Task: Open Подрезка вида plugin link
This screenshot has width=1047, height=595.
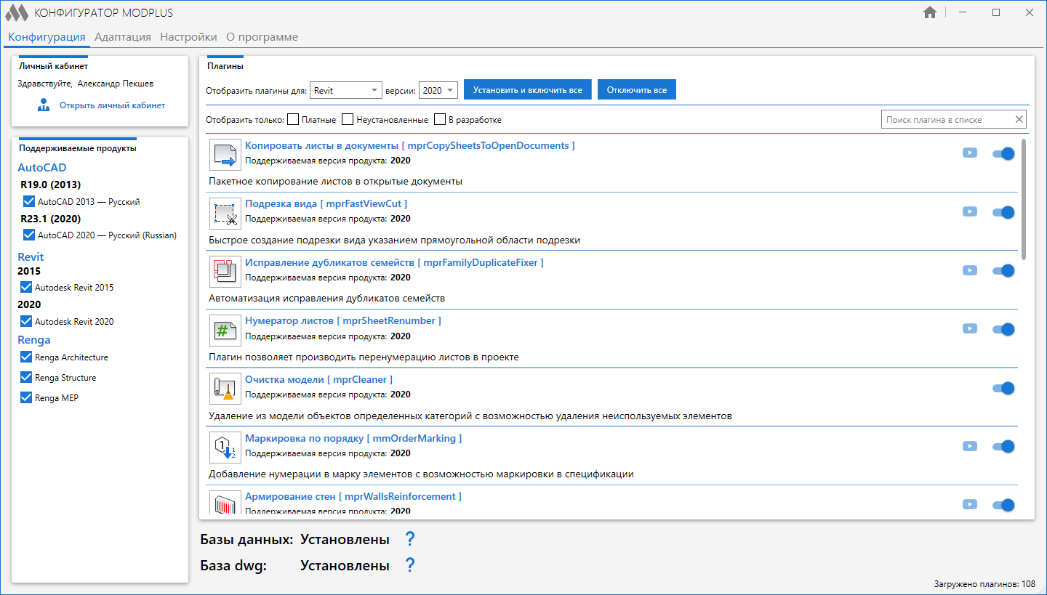Action: point(326,203)
